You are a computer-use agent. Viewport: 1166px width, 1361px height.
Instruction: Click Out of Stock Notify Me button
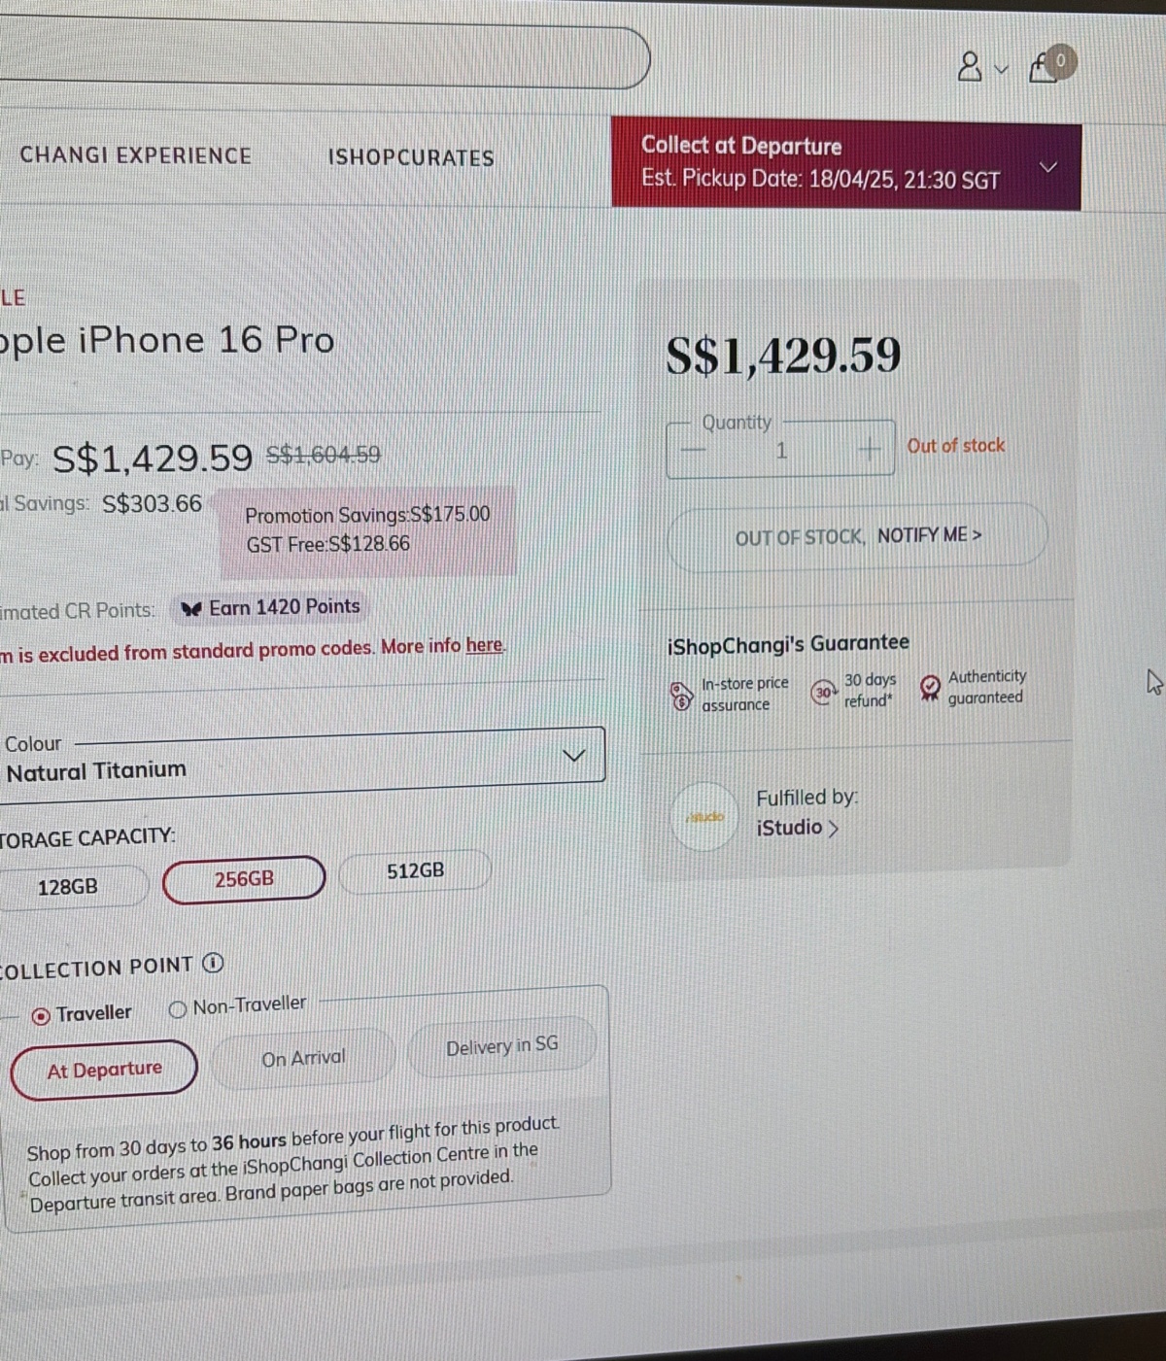click(x=858, y=535)
